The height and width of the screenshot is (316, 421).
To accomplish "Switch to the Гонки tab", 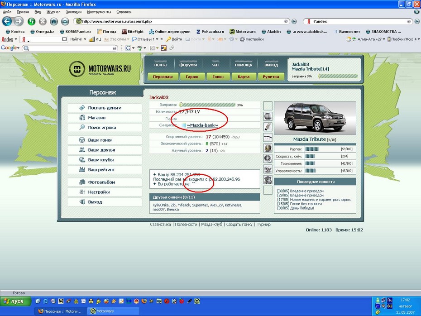I will click(x=218, y=77).
